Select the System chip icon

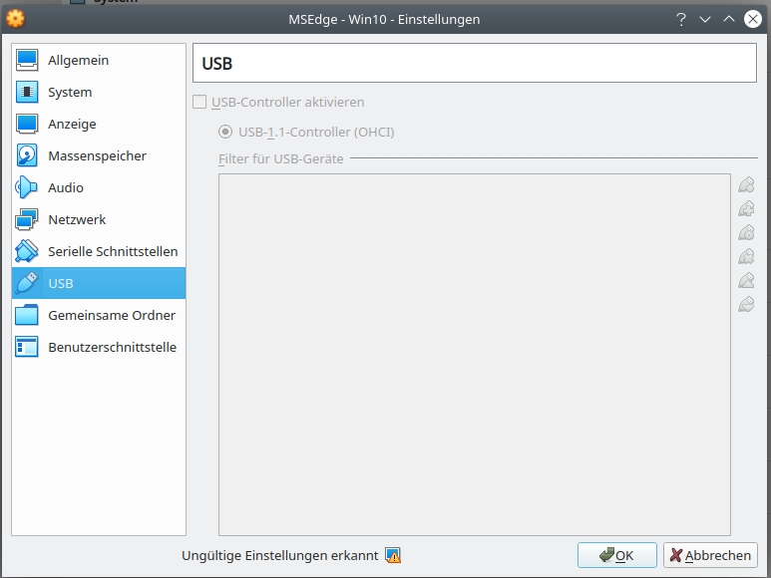[x=27, y=93]
